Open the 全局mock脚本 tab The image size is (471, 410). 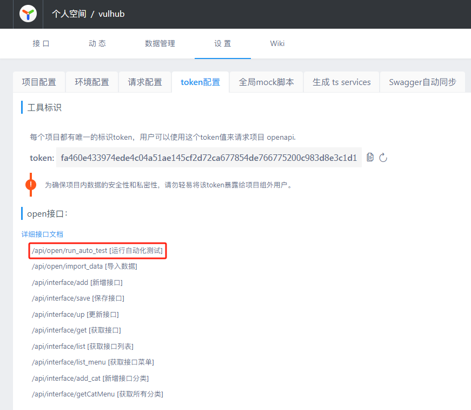coord(267,82)
